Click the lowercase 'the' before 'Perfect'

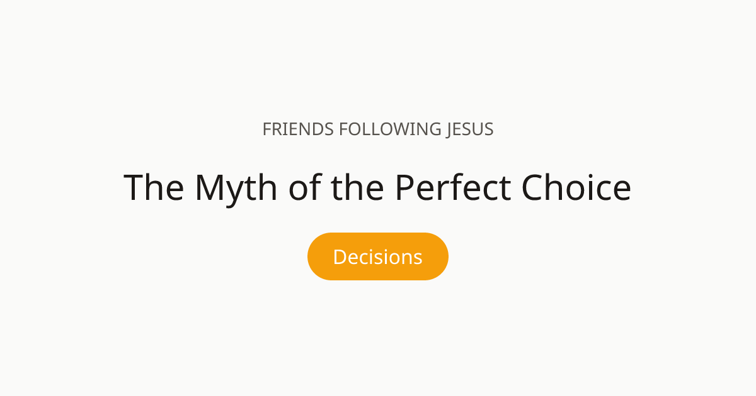357,187
